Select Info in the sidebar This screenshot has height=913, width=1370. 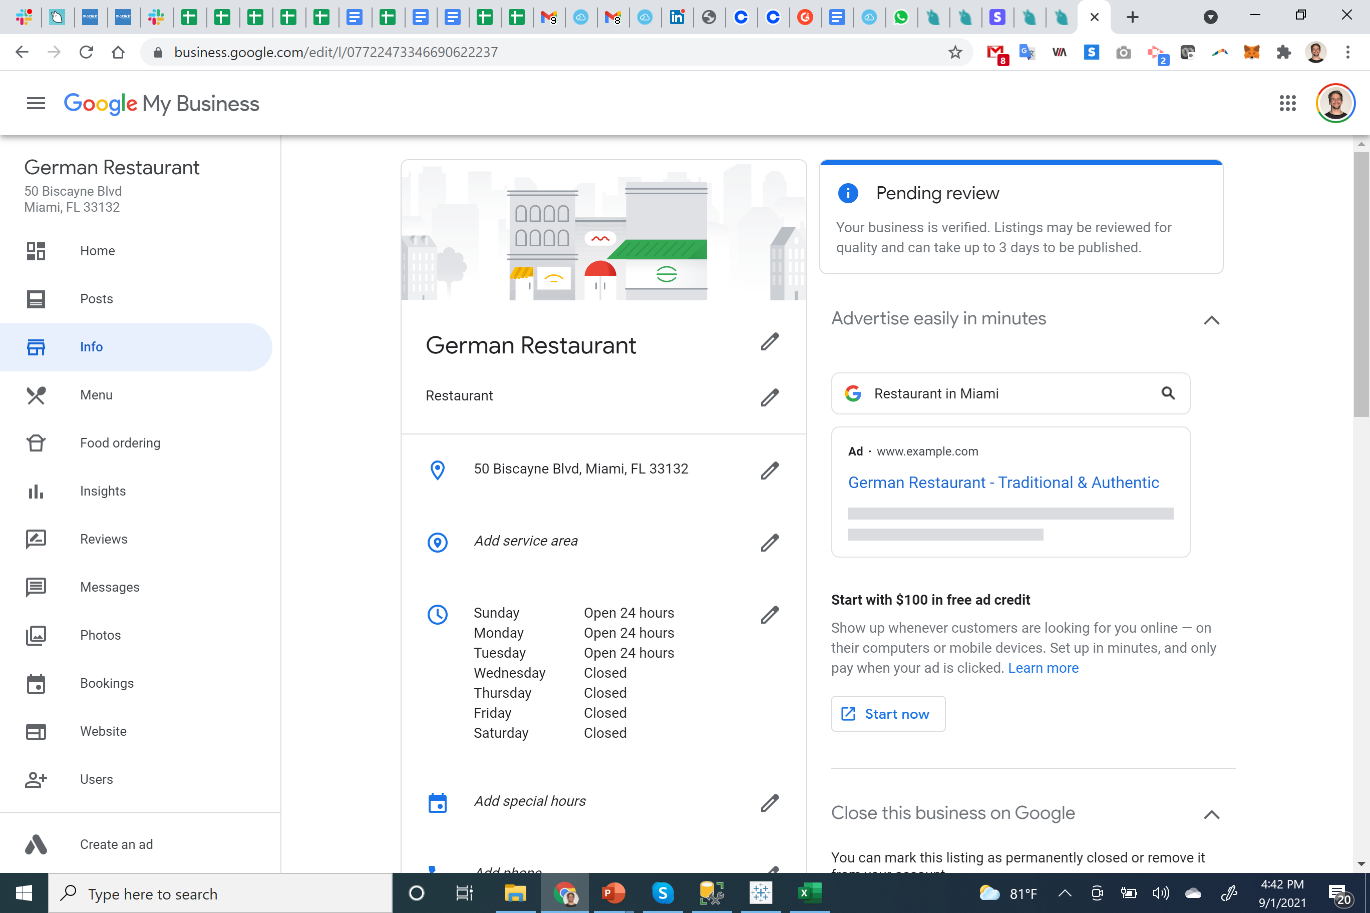click(x=136, y=347)
